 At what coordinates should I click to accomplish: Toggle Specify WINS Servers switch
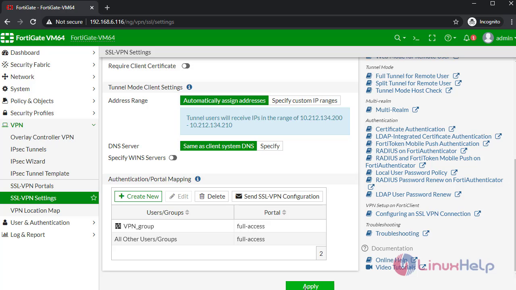point(173,157)
